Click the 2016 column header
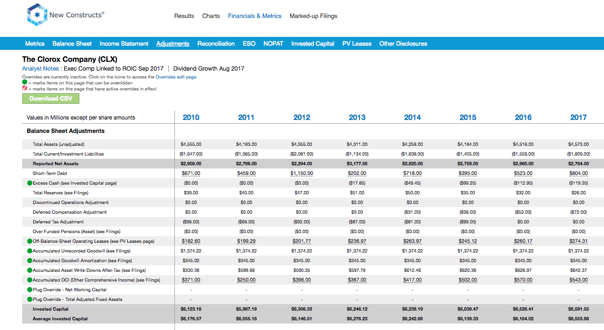 523,117
